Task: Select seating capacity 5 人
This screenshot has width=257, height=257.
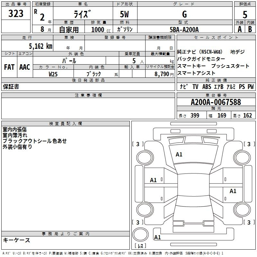Action: click(x=138, y=61)
